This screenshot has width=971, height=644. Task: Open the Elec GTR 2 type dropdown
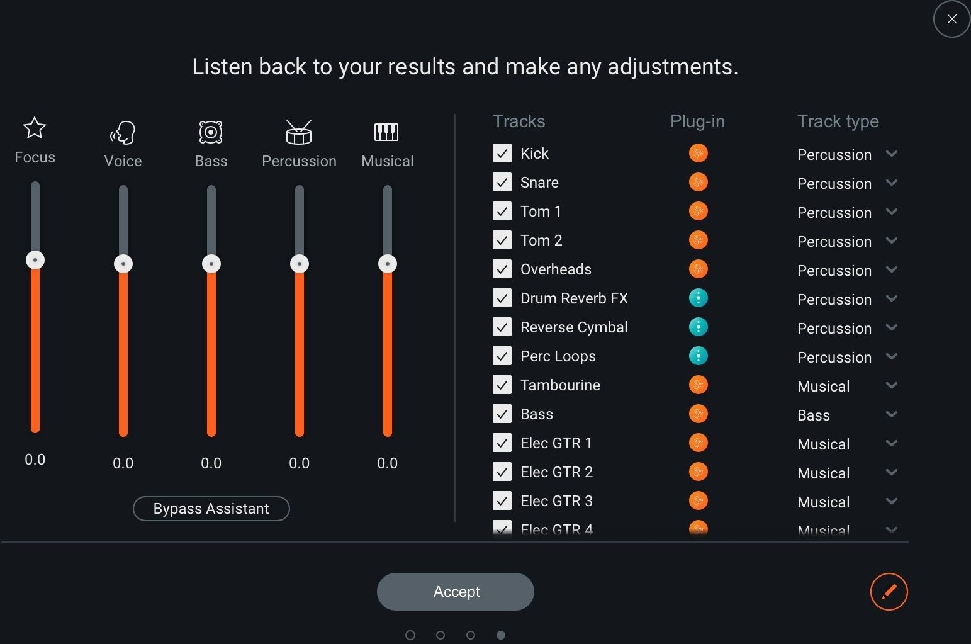847,473
